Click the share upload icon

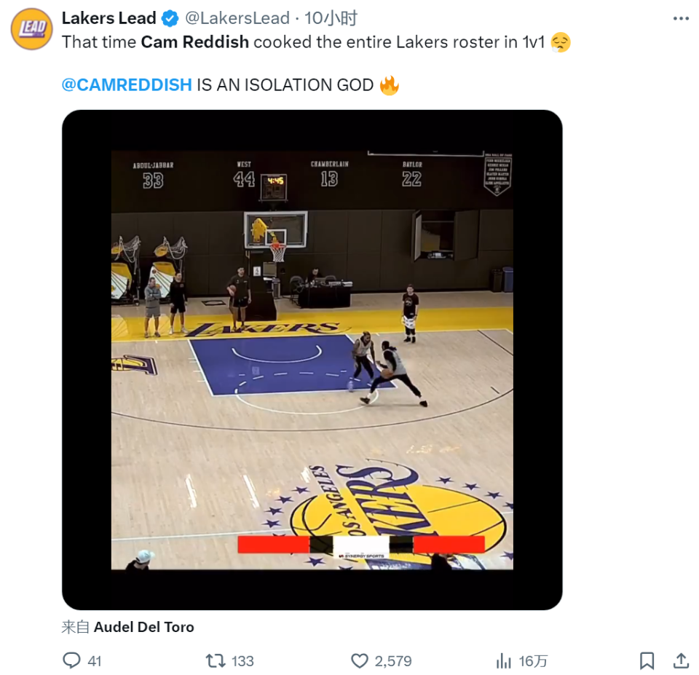click(681, 660)
